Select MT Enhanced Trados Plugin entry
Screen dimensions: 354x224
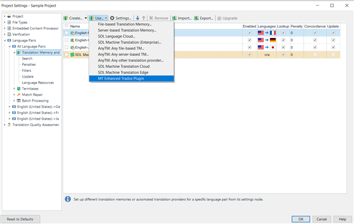coord(132,79)
